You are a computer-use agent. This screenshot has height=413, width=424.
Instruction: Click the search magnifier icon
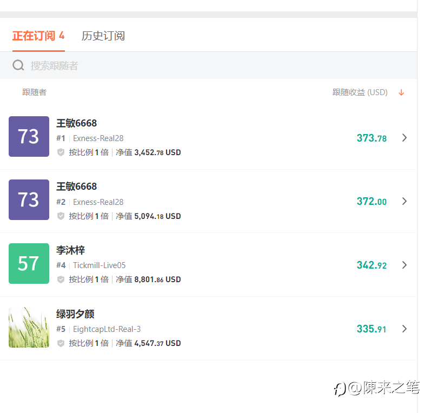tap(18, 65)
